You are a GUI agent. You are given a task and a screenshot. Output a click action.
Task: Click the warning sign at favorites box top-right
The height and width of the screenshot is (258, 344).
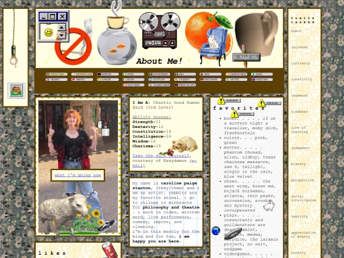[x=269, y=103]
